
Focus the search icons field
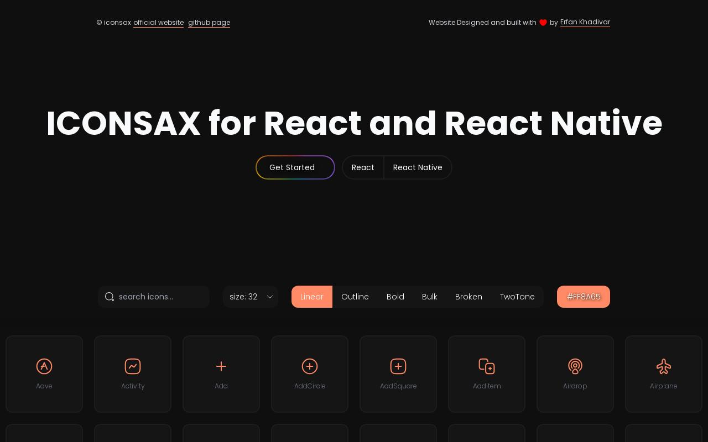(x=154, y=297)
